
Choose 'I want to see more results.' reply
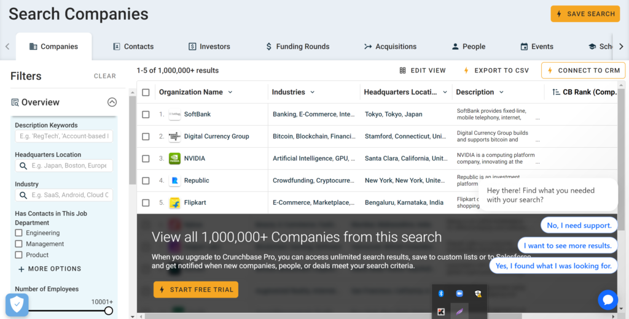point(568,245)
